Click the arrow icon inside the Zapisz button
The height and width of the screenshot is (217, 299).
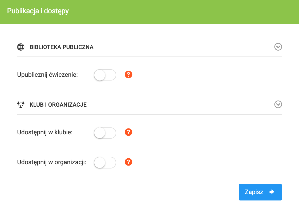(272, 192)
